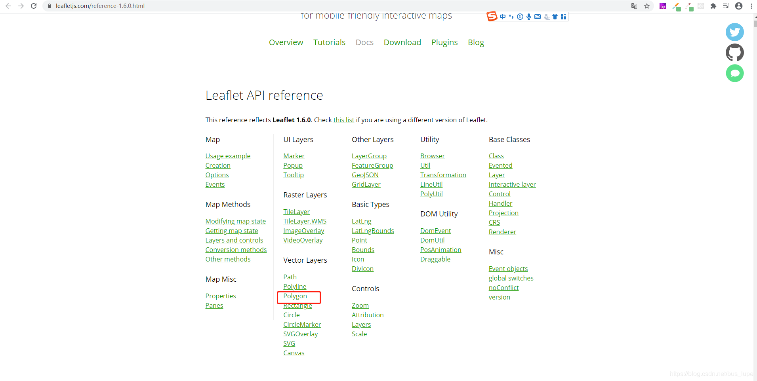Toggle Chinese/English mode in Sogou bar

pos(503,17)
